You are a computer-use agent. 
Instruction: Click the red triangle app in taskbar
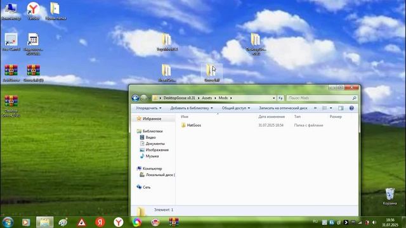point(82,222)
